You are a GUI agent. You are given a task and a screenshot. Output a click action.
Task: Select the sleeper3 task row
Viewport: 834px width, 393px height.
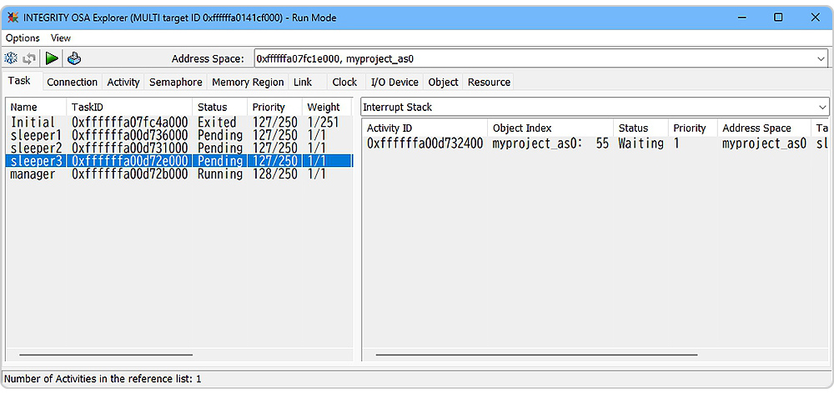179,160
